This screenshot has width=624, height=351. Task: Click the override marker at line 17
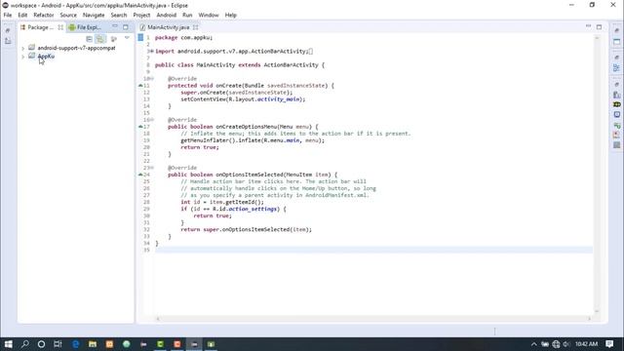[x=140, y=127]
